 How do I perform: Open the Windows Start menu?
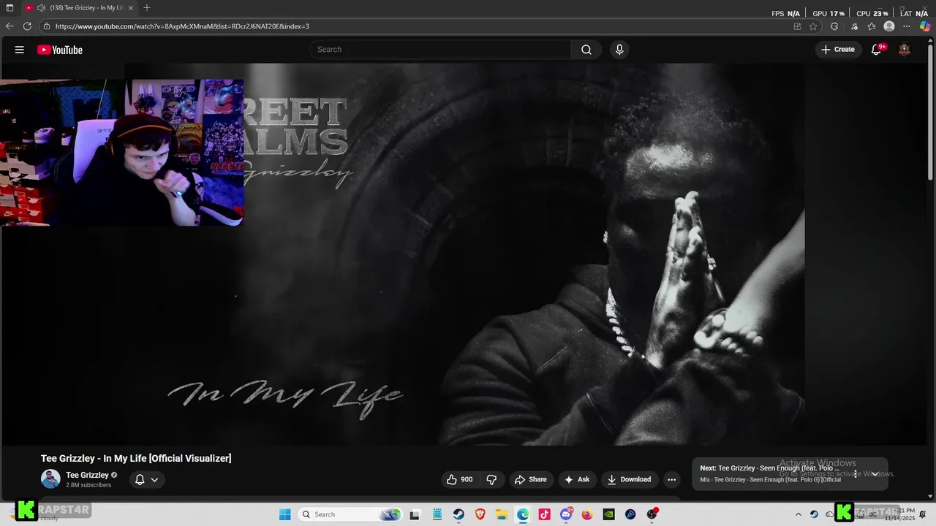click(x=284, y=514)
